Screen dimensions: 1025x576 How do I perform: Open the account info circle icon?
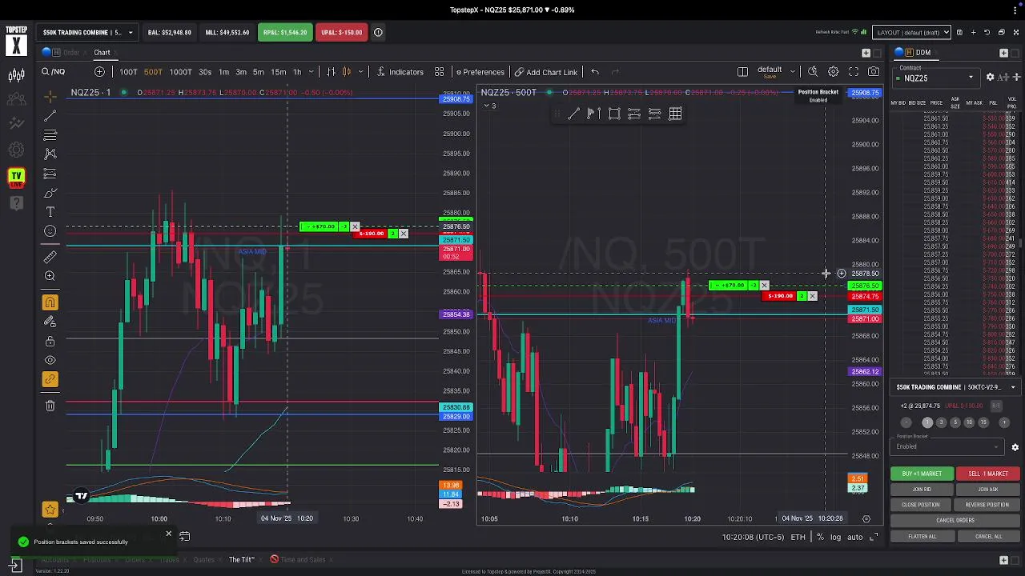pyautogui.click(x=378, y=33)
